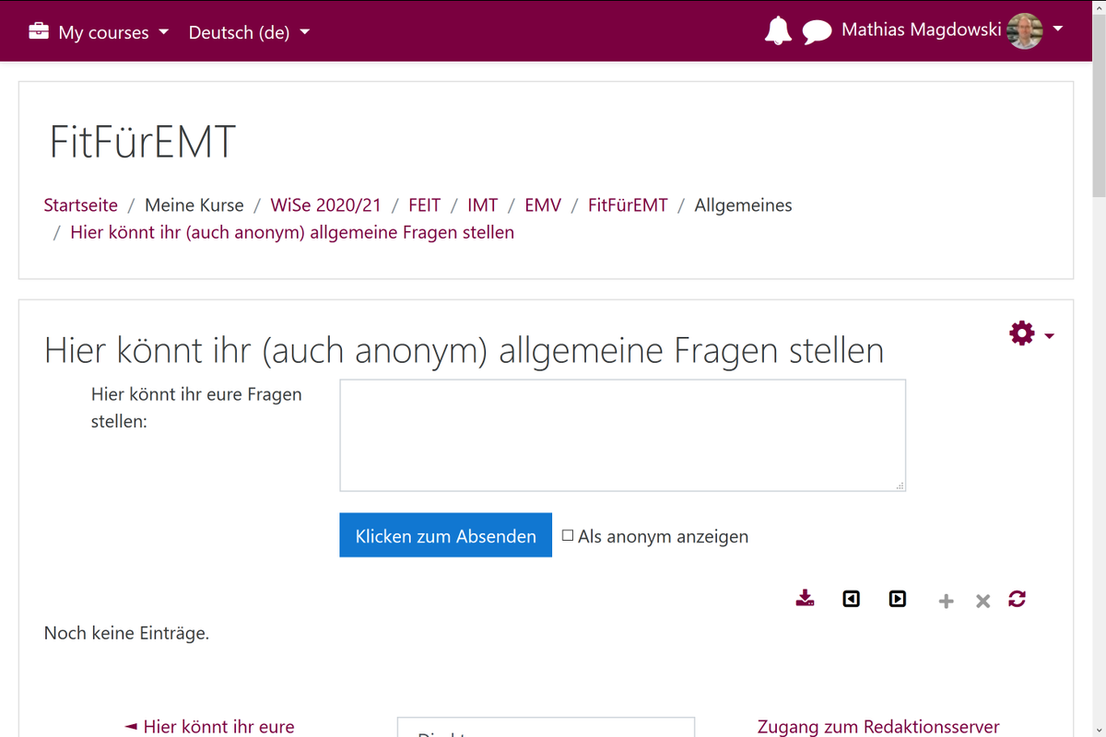Open 'Zugang zum Redaktionsserver' link
1106x737 pixels.
coord(878,727)
